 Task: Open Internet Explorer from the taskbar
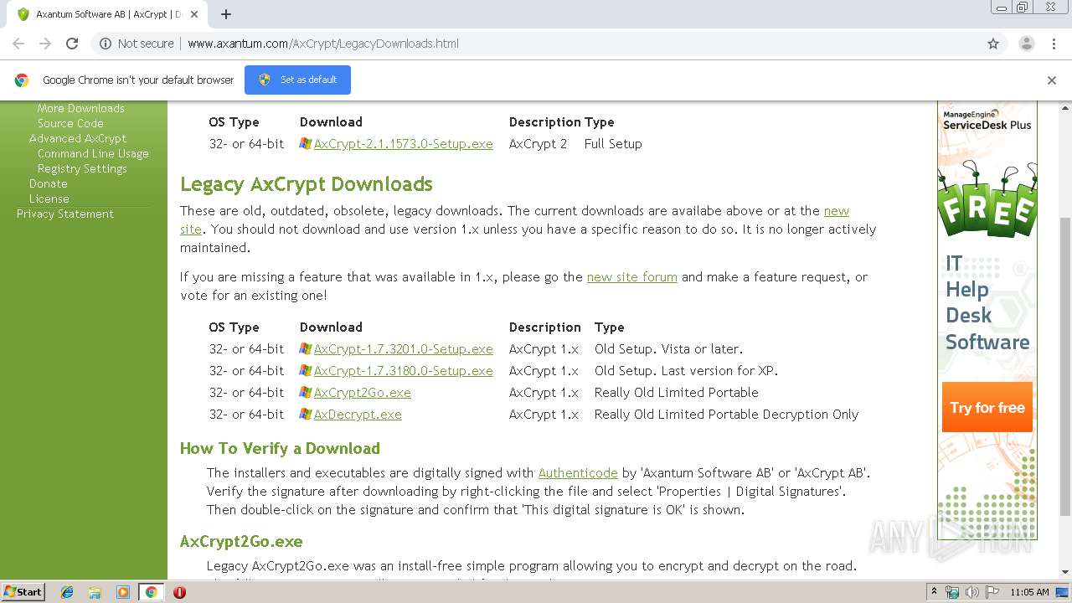point(67,592)
